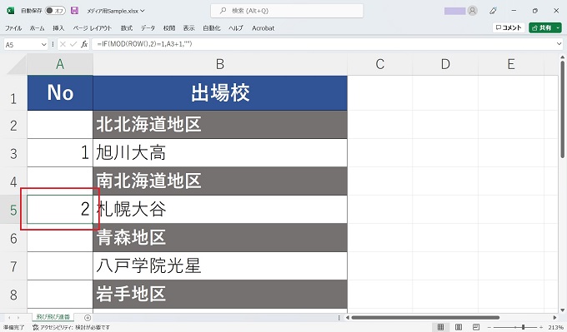Viewport: 567px width, 332px height.
Task: Select cell with 青森地区
Action: point(220,237)
